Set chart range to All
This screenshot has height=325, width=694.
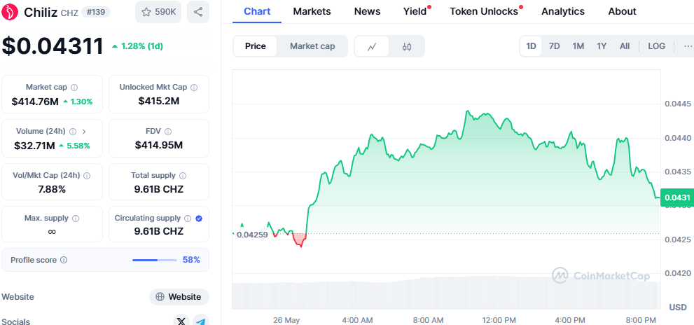[625, 46]
